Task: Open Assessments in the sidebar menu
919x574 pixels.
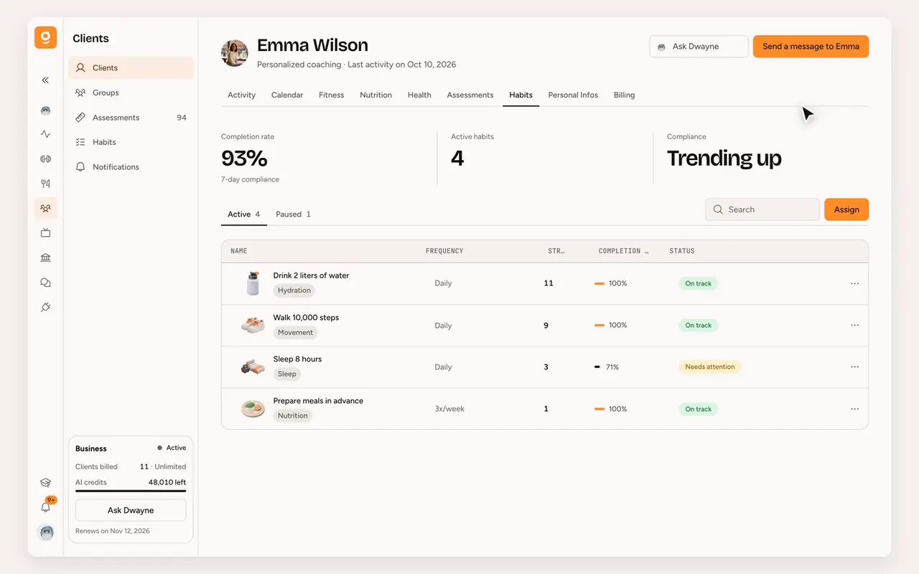Action: click(131, 117)
